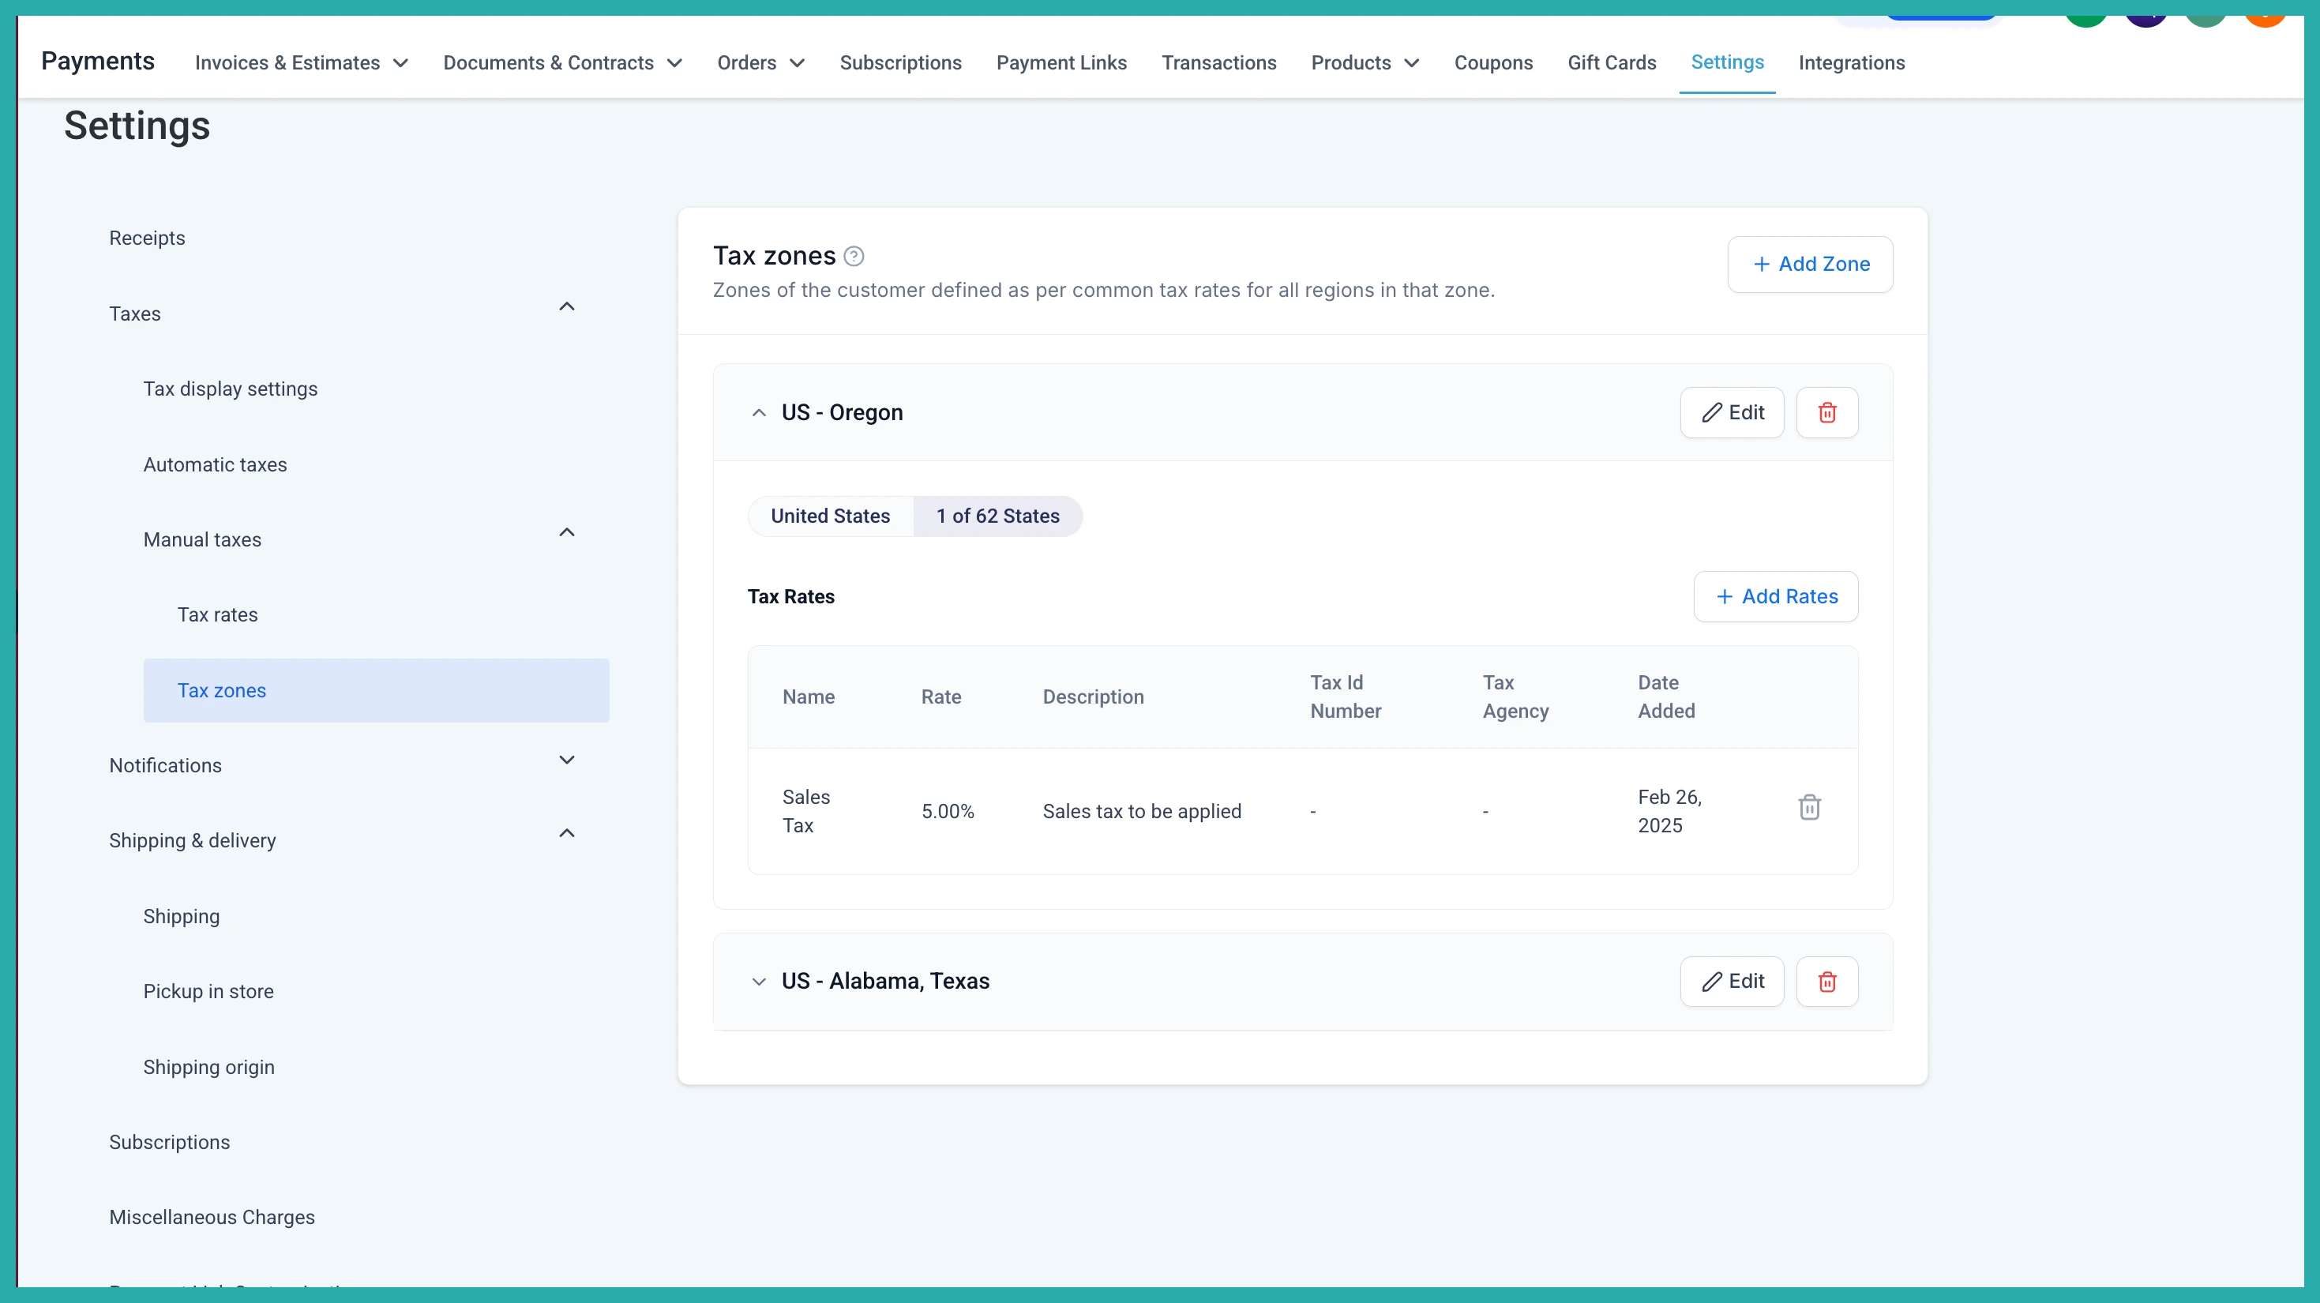Open Pickup in store settings
The image size is (2320, 1303).
tap(208, 991)
